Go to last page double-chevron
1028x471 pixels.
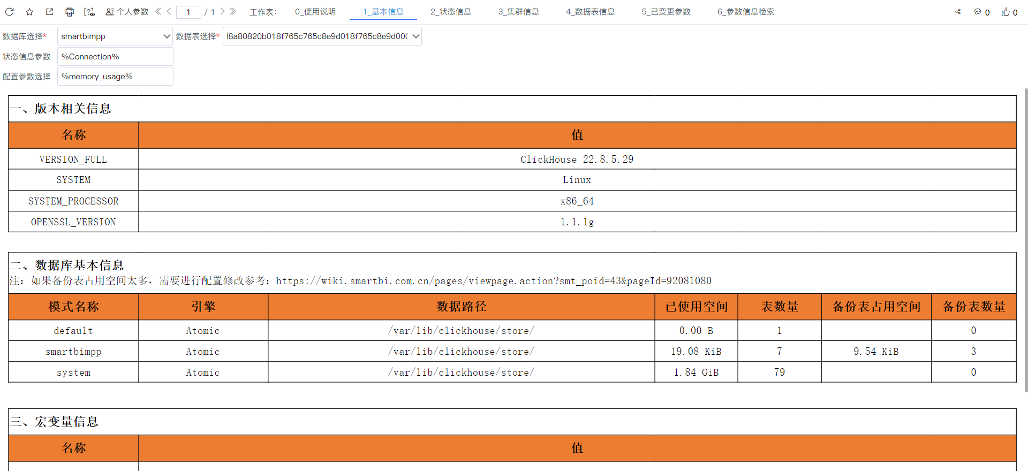tap(233, 11)
